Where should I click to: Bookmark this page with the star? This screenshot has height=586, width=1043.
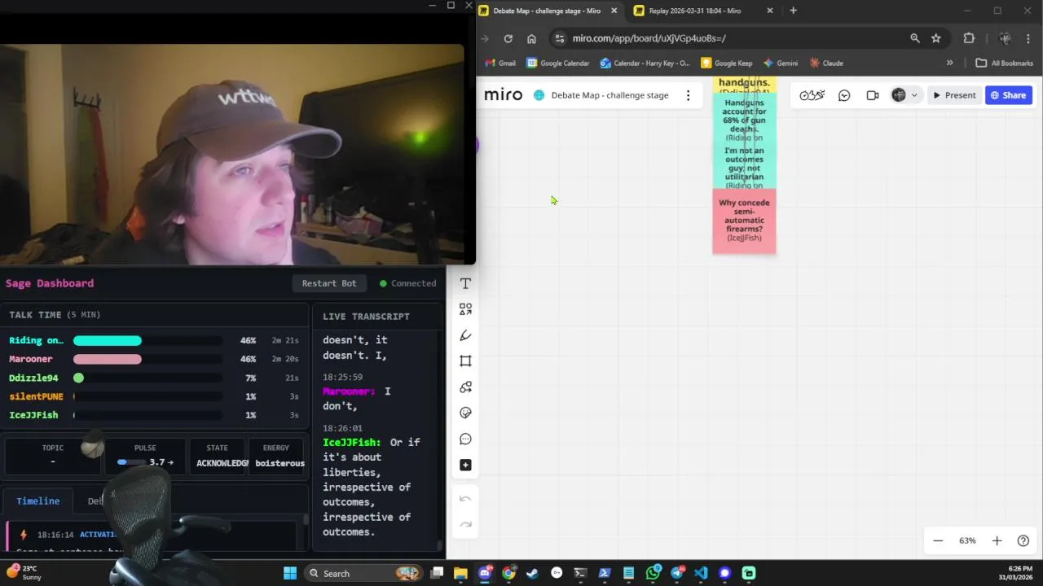[936, 38]
